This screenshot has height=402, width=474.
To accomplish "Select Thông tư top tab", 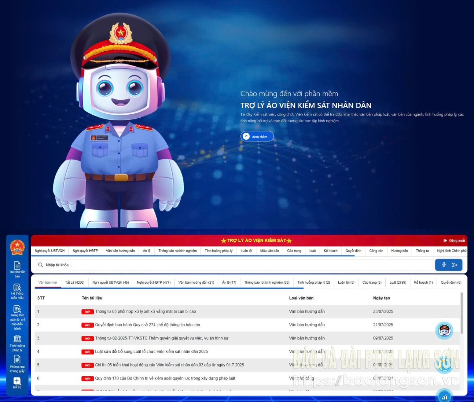I will point(422,251).
